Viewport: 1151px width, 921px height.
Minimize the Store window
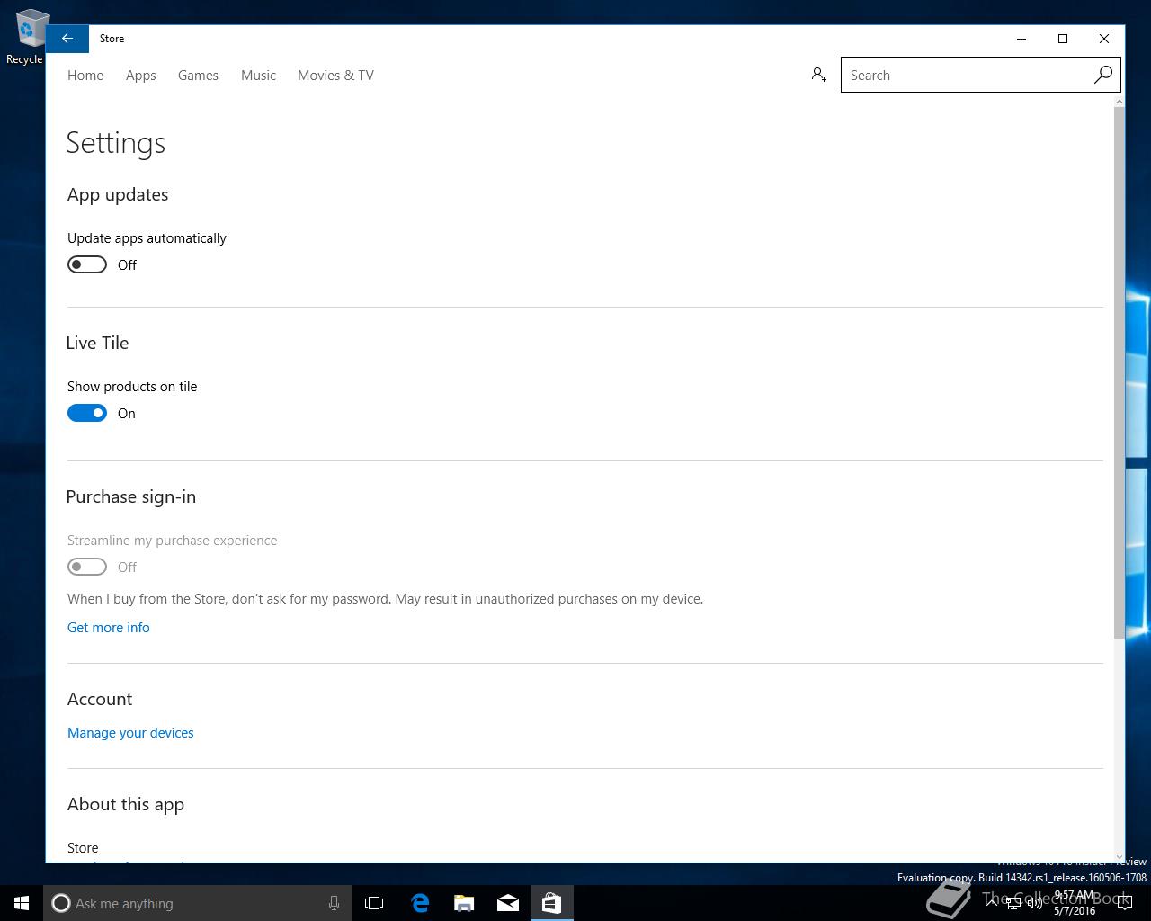coord(1022,39)
